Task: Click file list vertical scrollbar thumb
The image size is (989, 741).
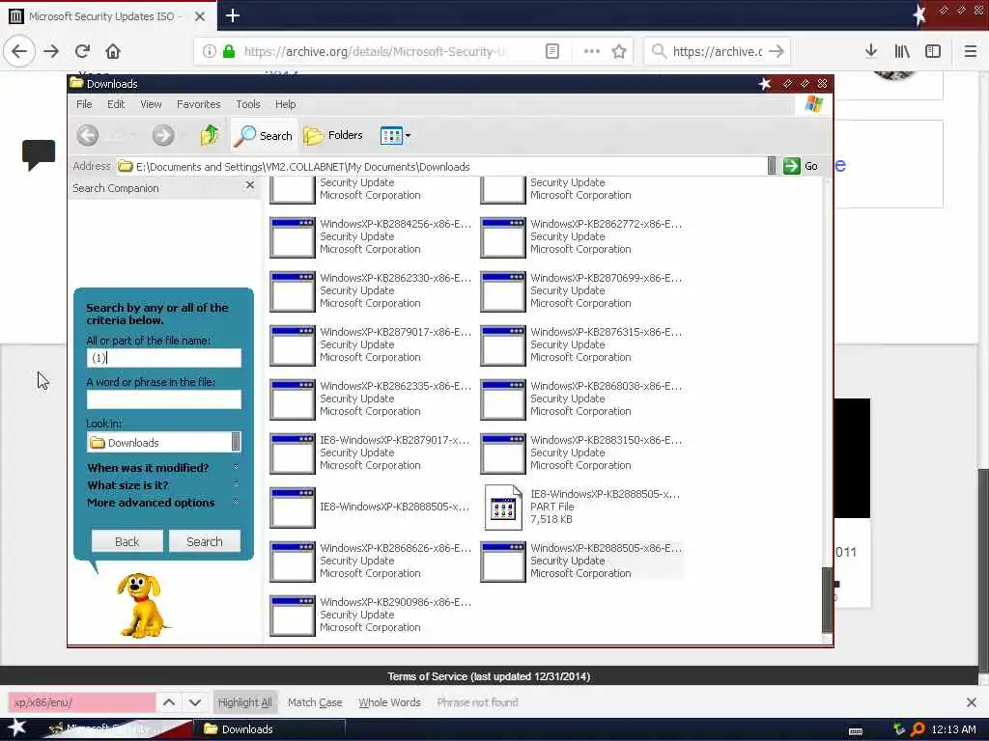Action: pyautogui.click(x=827, y=600)
